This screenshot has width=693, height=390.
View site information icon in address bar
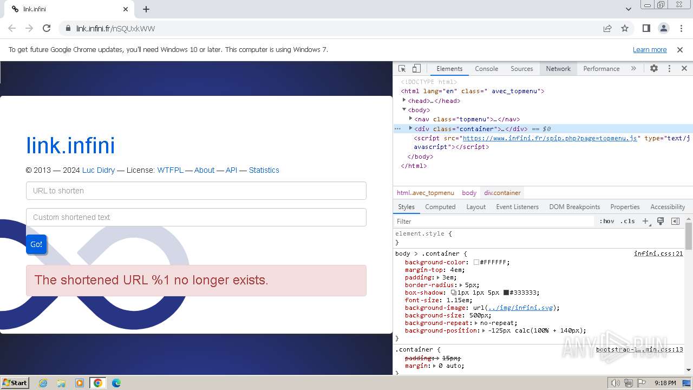click(68, 28)
